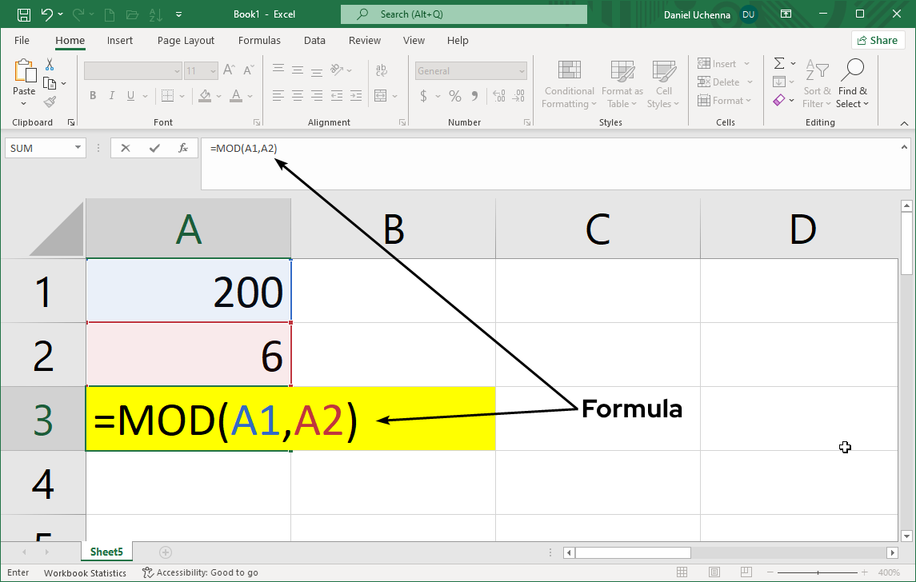This screenshot has height=582, width=916.
Task: Toggle italic formatting
Action: click(112, 95)
